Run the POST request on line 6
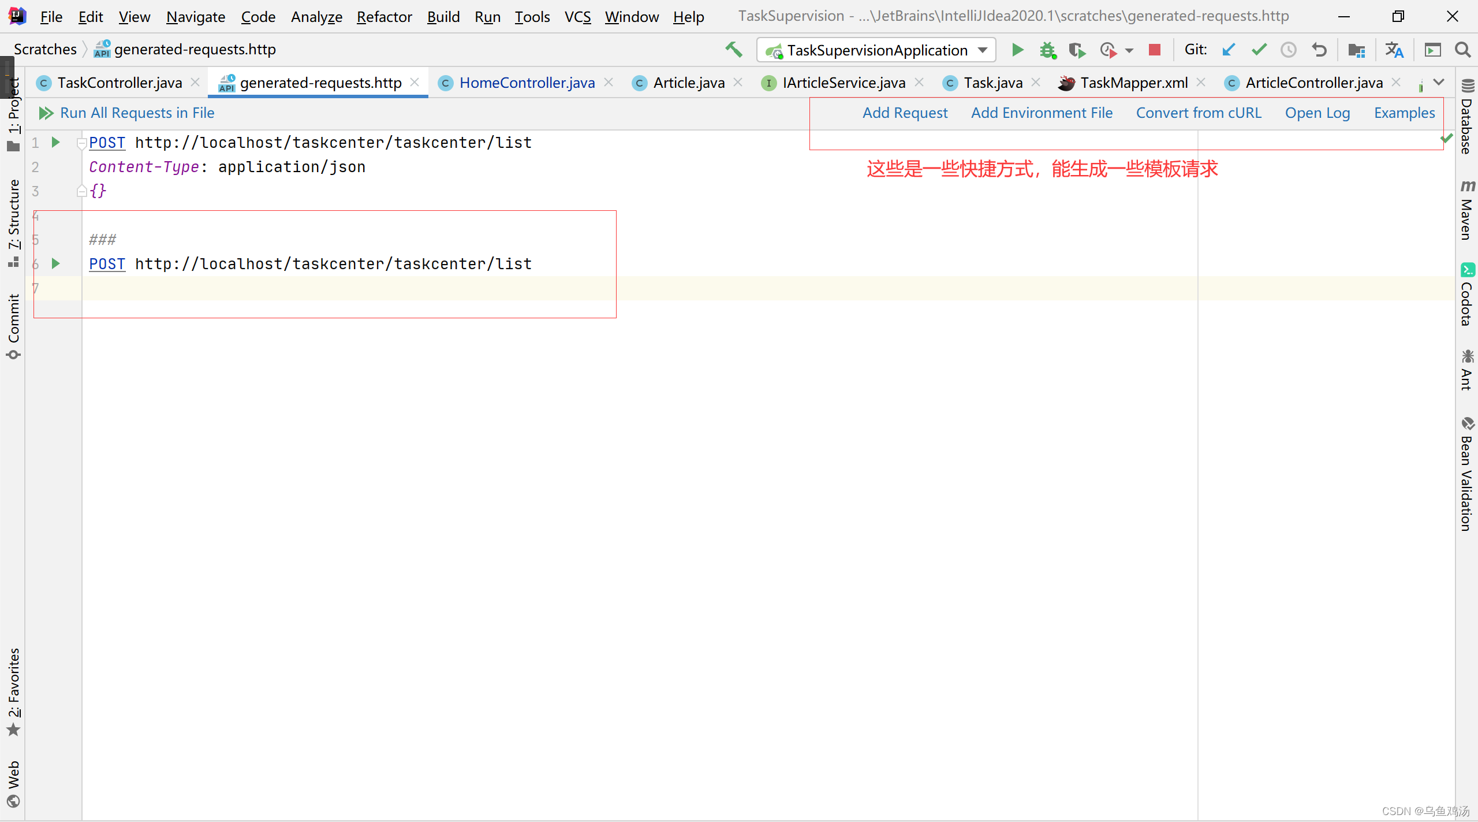This screenshot has height=822, width=1478. tap(55, 263)
